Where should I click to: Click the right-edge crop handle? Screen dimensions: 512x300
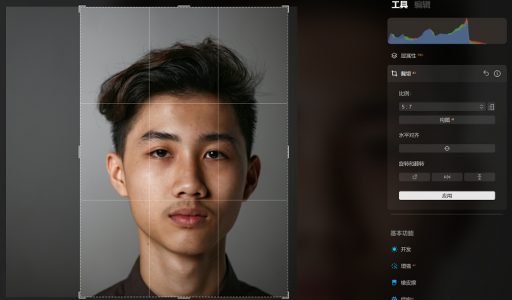(288, 152)
